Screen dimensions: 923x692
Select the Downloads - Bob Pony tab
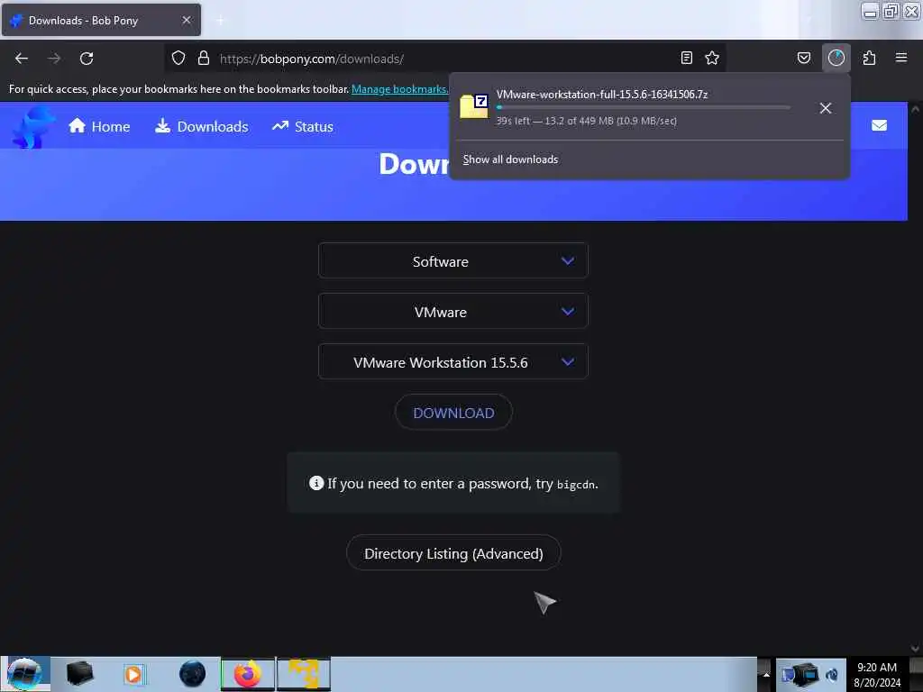(101, 20)
